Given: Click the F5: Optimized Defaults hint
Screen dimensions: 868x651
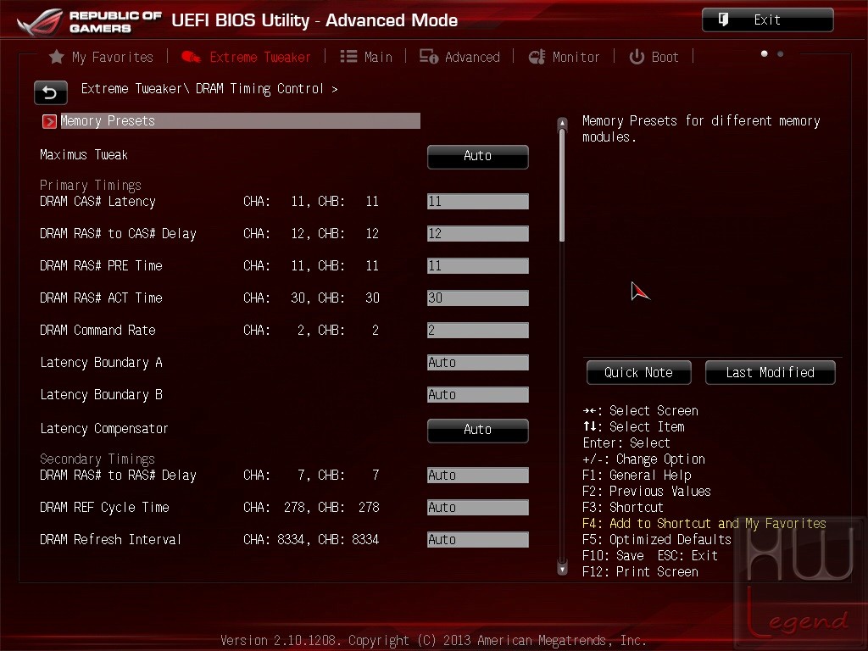Looking at the screenshot, I should point(657,540).
